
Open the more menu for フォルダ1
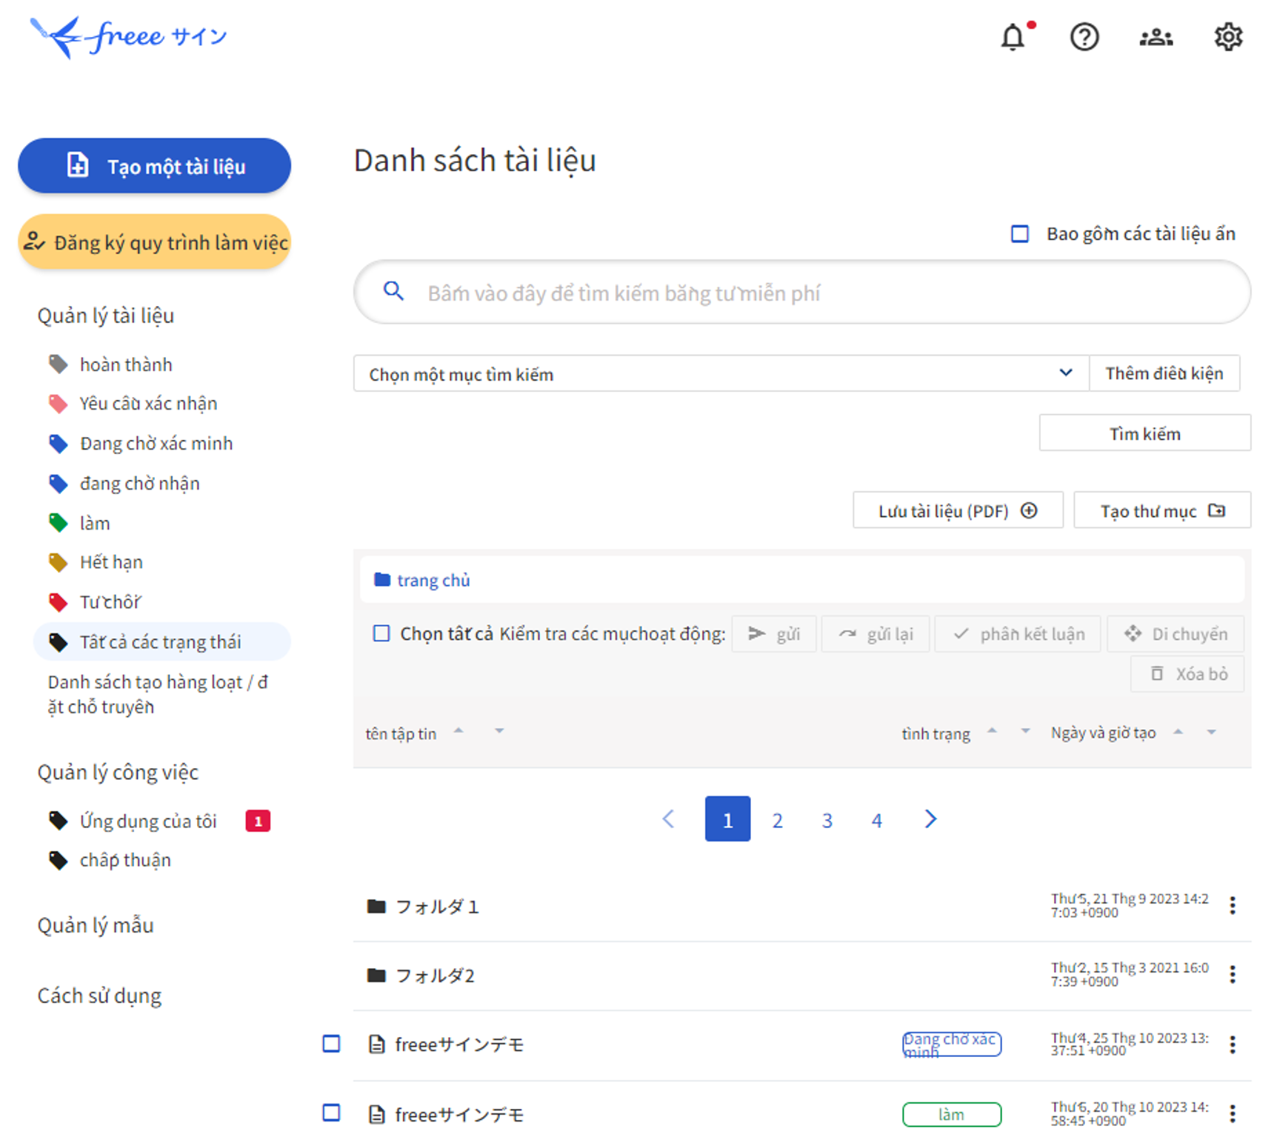[1232, 905]
